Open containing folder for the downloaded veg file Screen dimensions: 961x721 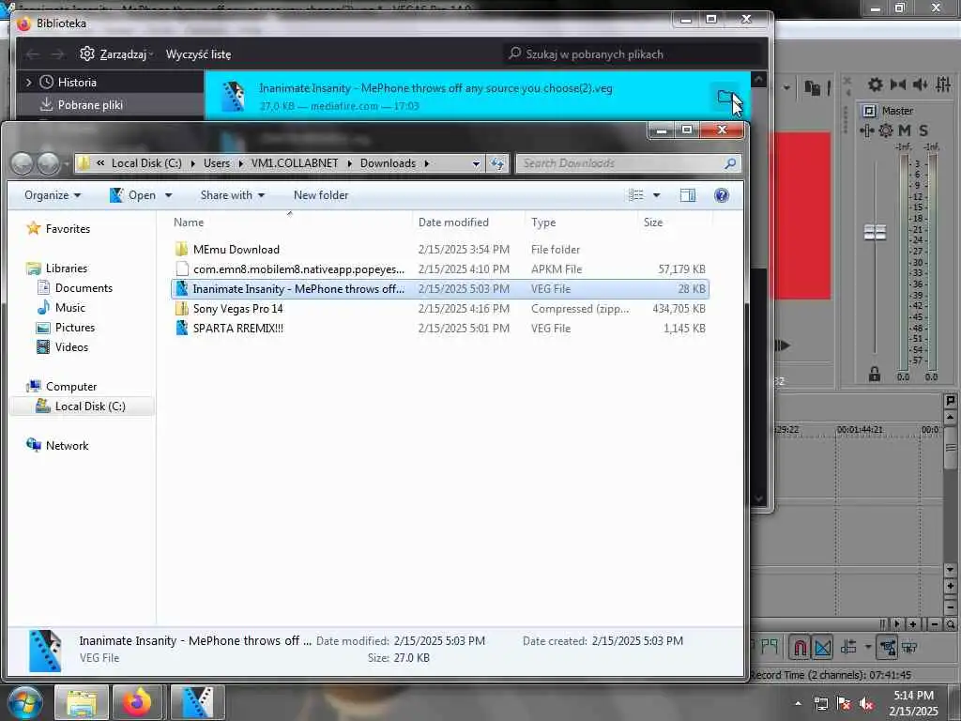[x=725, y=97]
